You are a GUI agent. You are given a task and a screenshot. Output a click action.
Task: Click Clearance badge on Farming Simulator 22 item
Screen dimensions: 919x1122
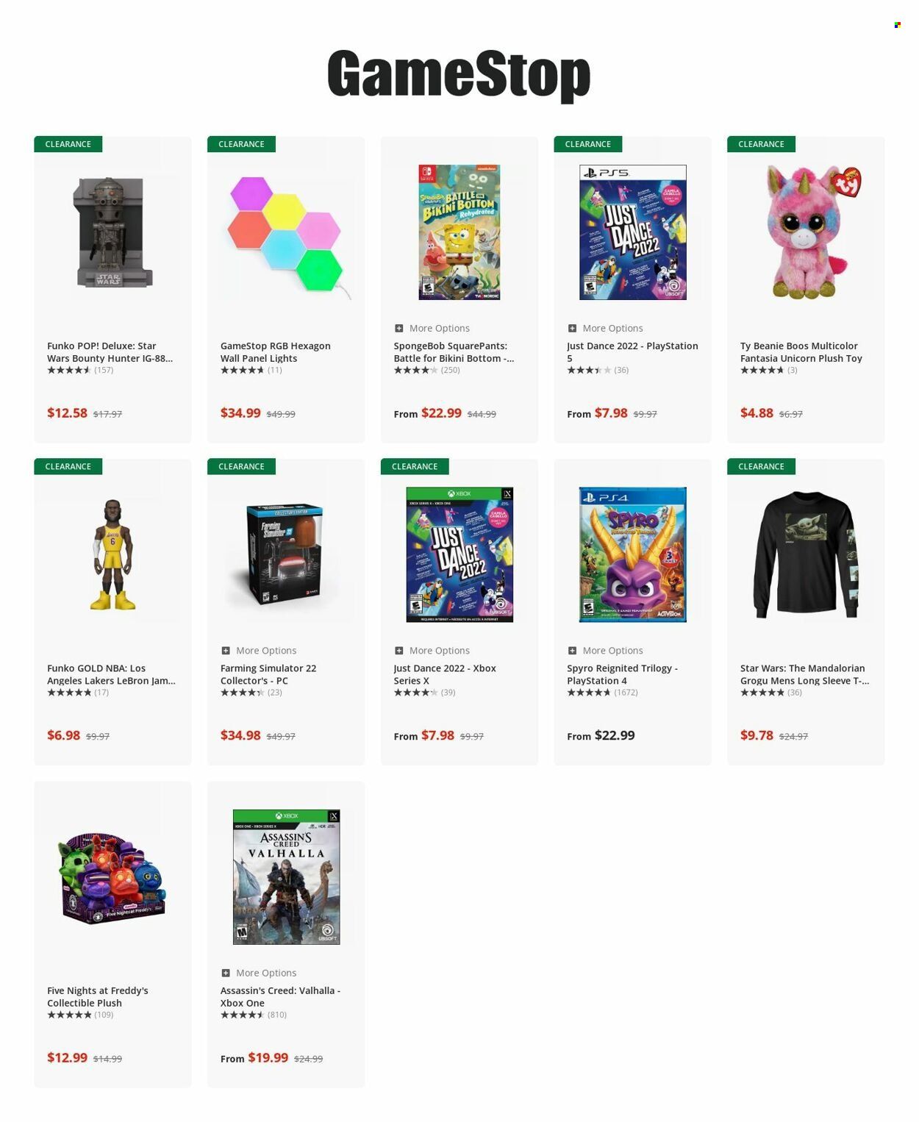point(241,466)
